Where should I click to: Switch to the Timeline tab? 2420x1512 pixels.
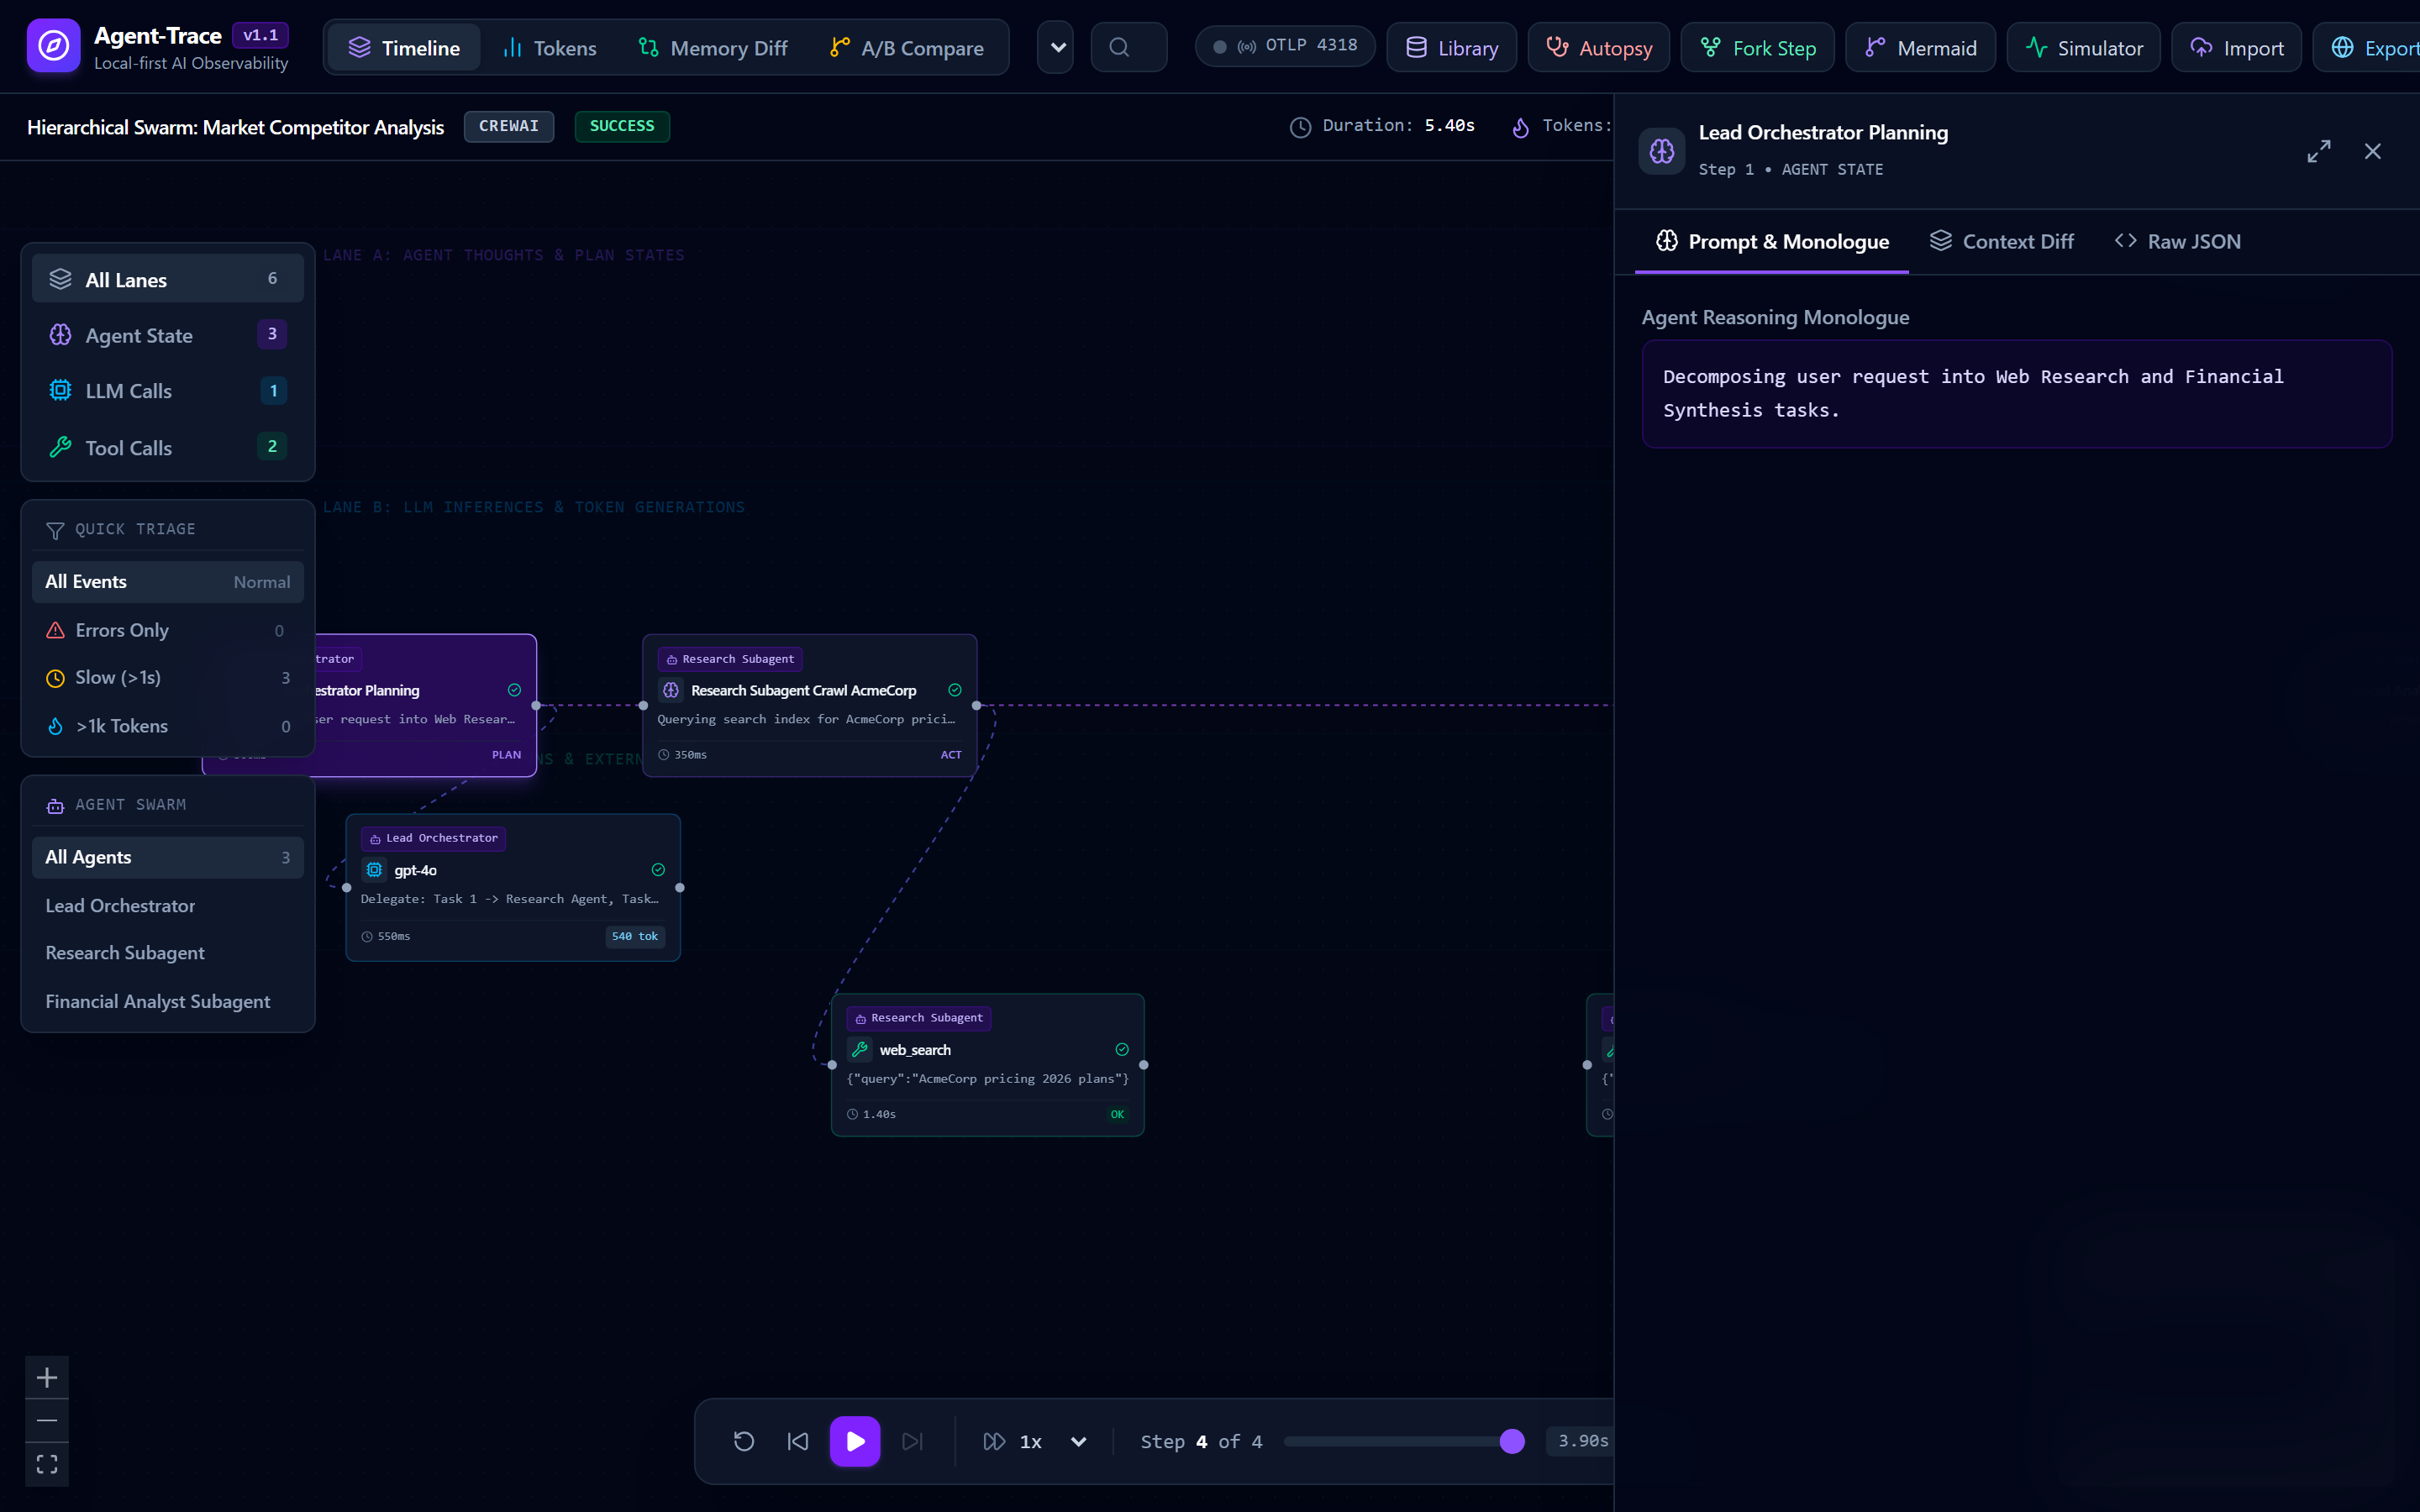(404, 47)
